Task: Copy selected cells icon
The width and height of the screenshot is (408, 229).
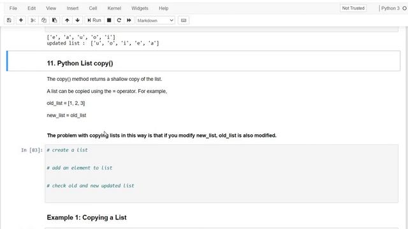Action: coord(44,20)
